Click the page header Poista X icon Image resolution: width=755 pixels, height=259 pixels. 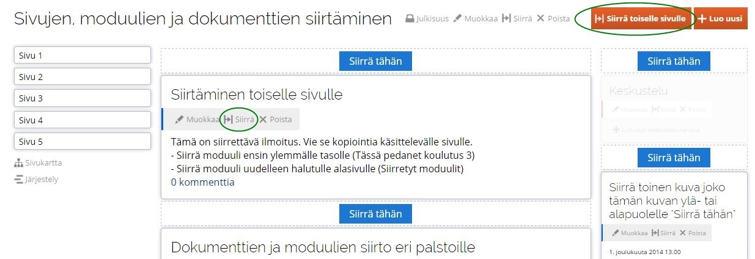pos(540,19)
